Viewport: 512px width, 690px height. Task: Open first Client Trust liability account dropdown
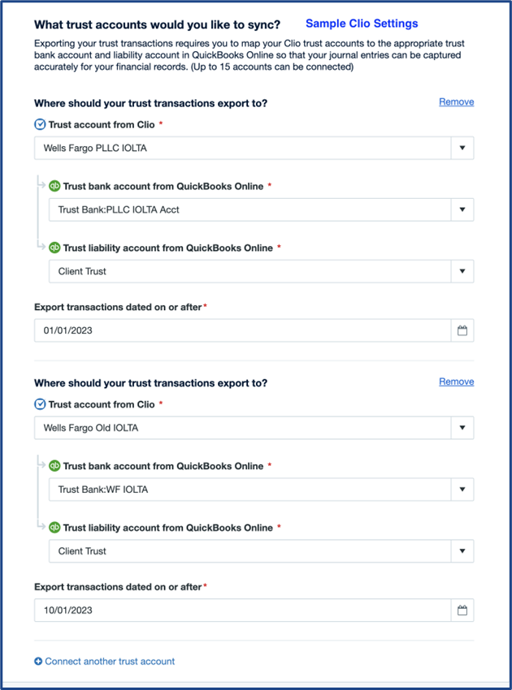(x=462, y=271)
